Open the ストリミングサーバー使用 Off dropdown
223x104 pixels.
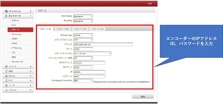tap(83, 58)
